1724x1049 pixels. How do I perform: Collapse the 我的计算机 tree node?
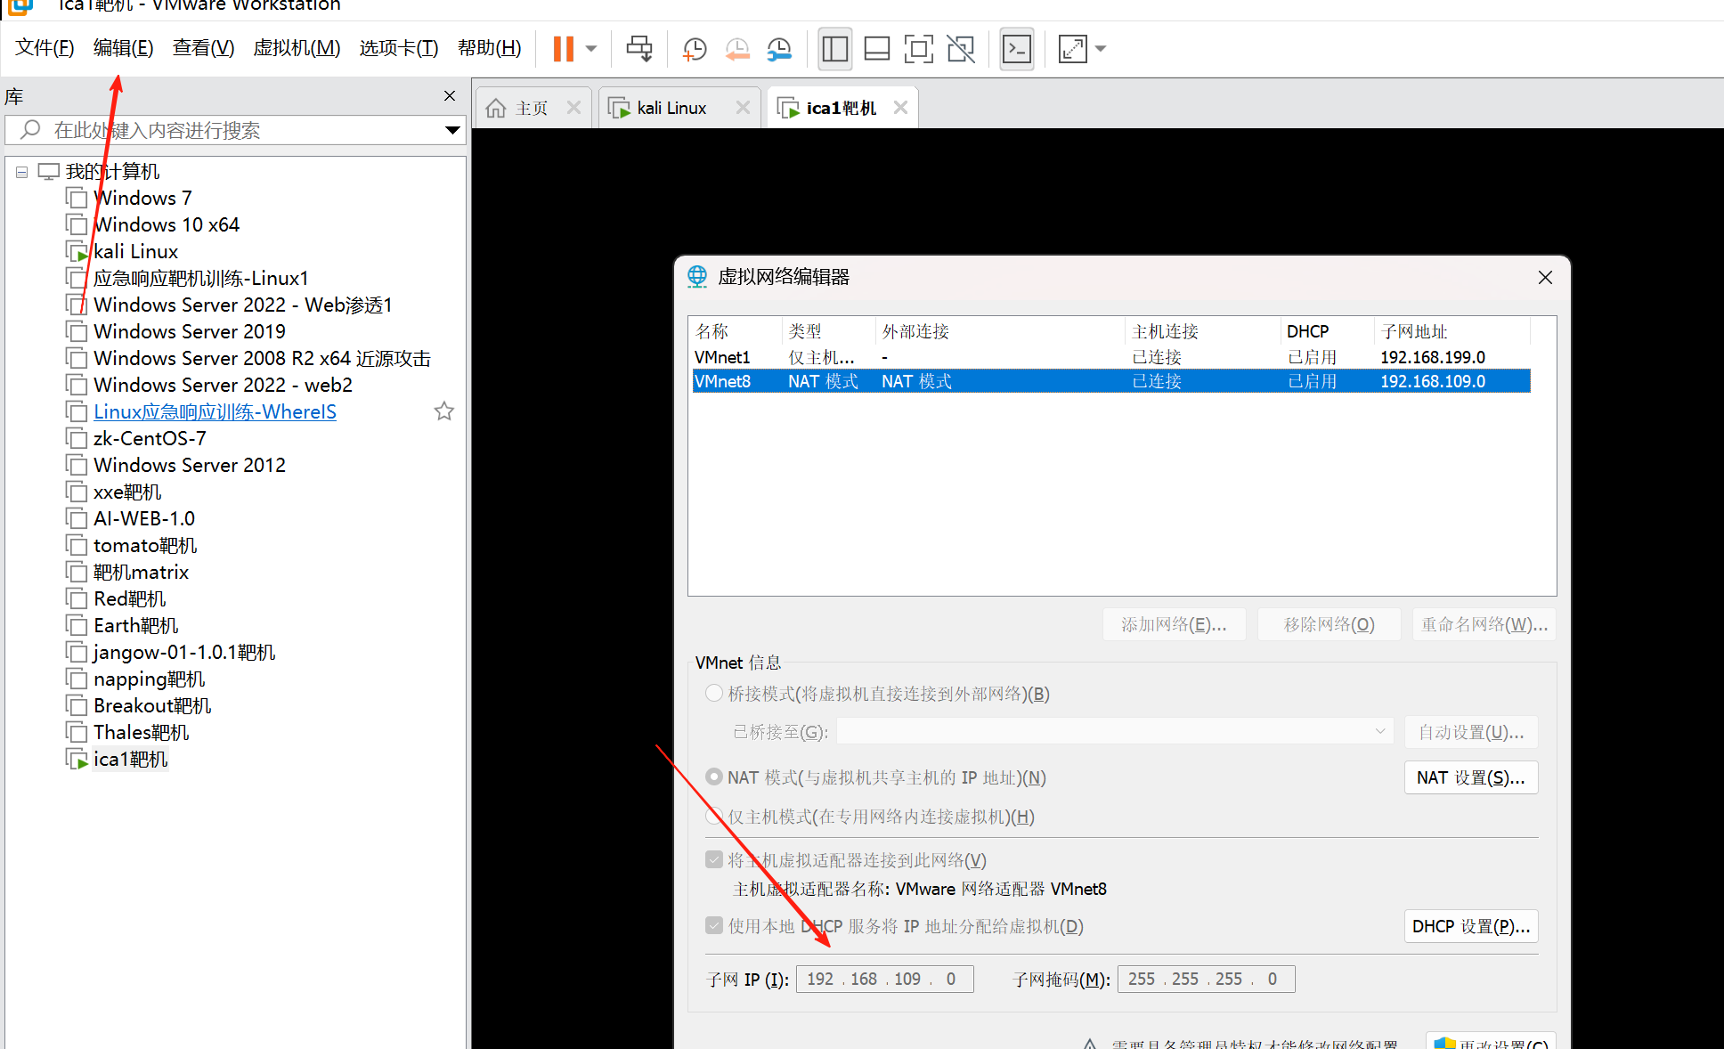[22, 172]
